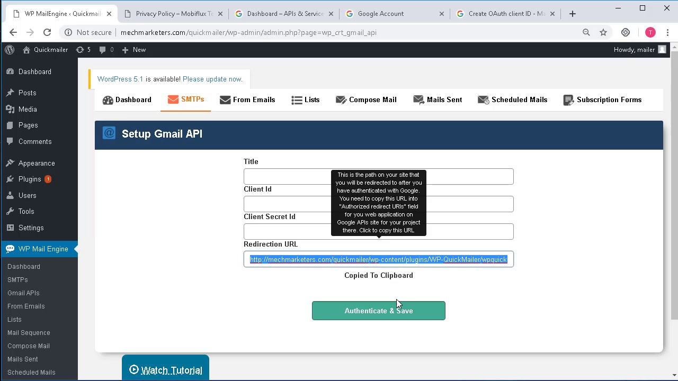
Task: Open Mails Sent submenu item in sidebar
Action: point(23,359)
